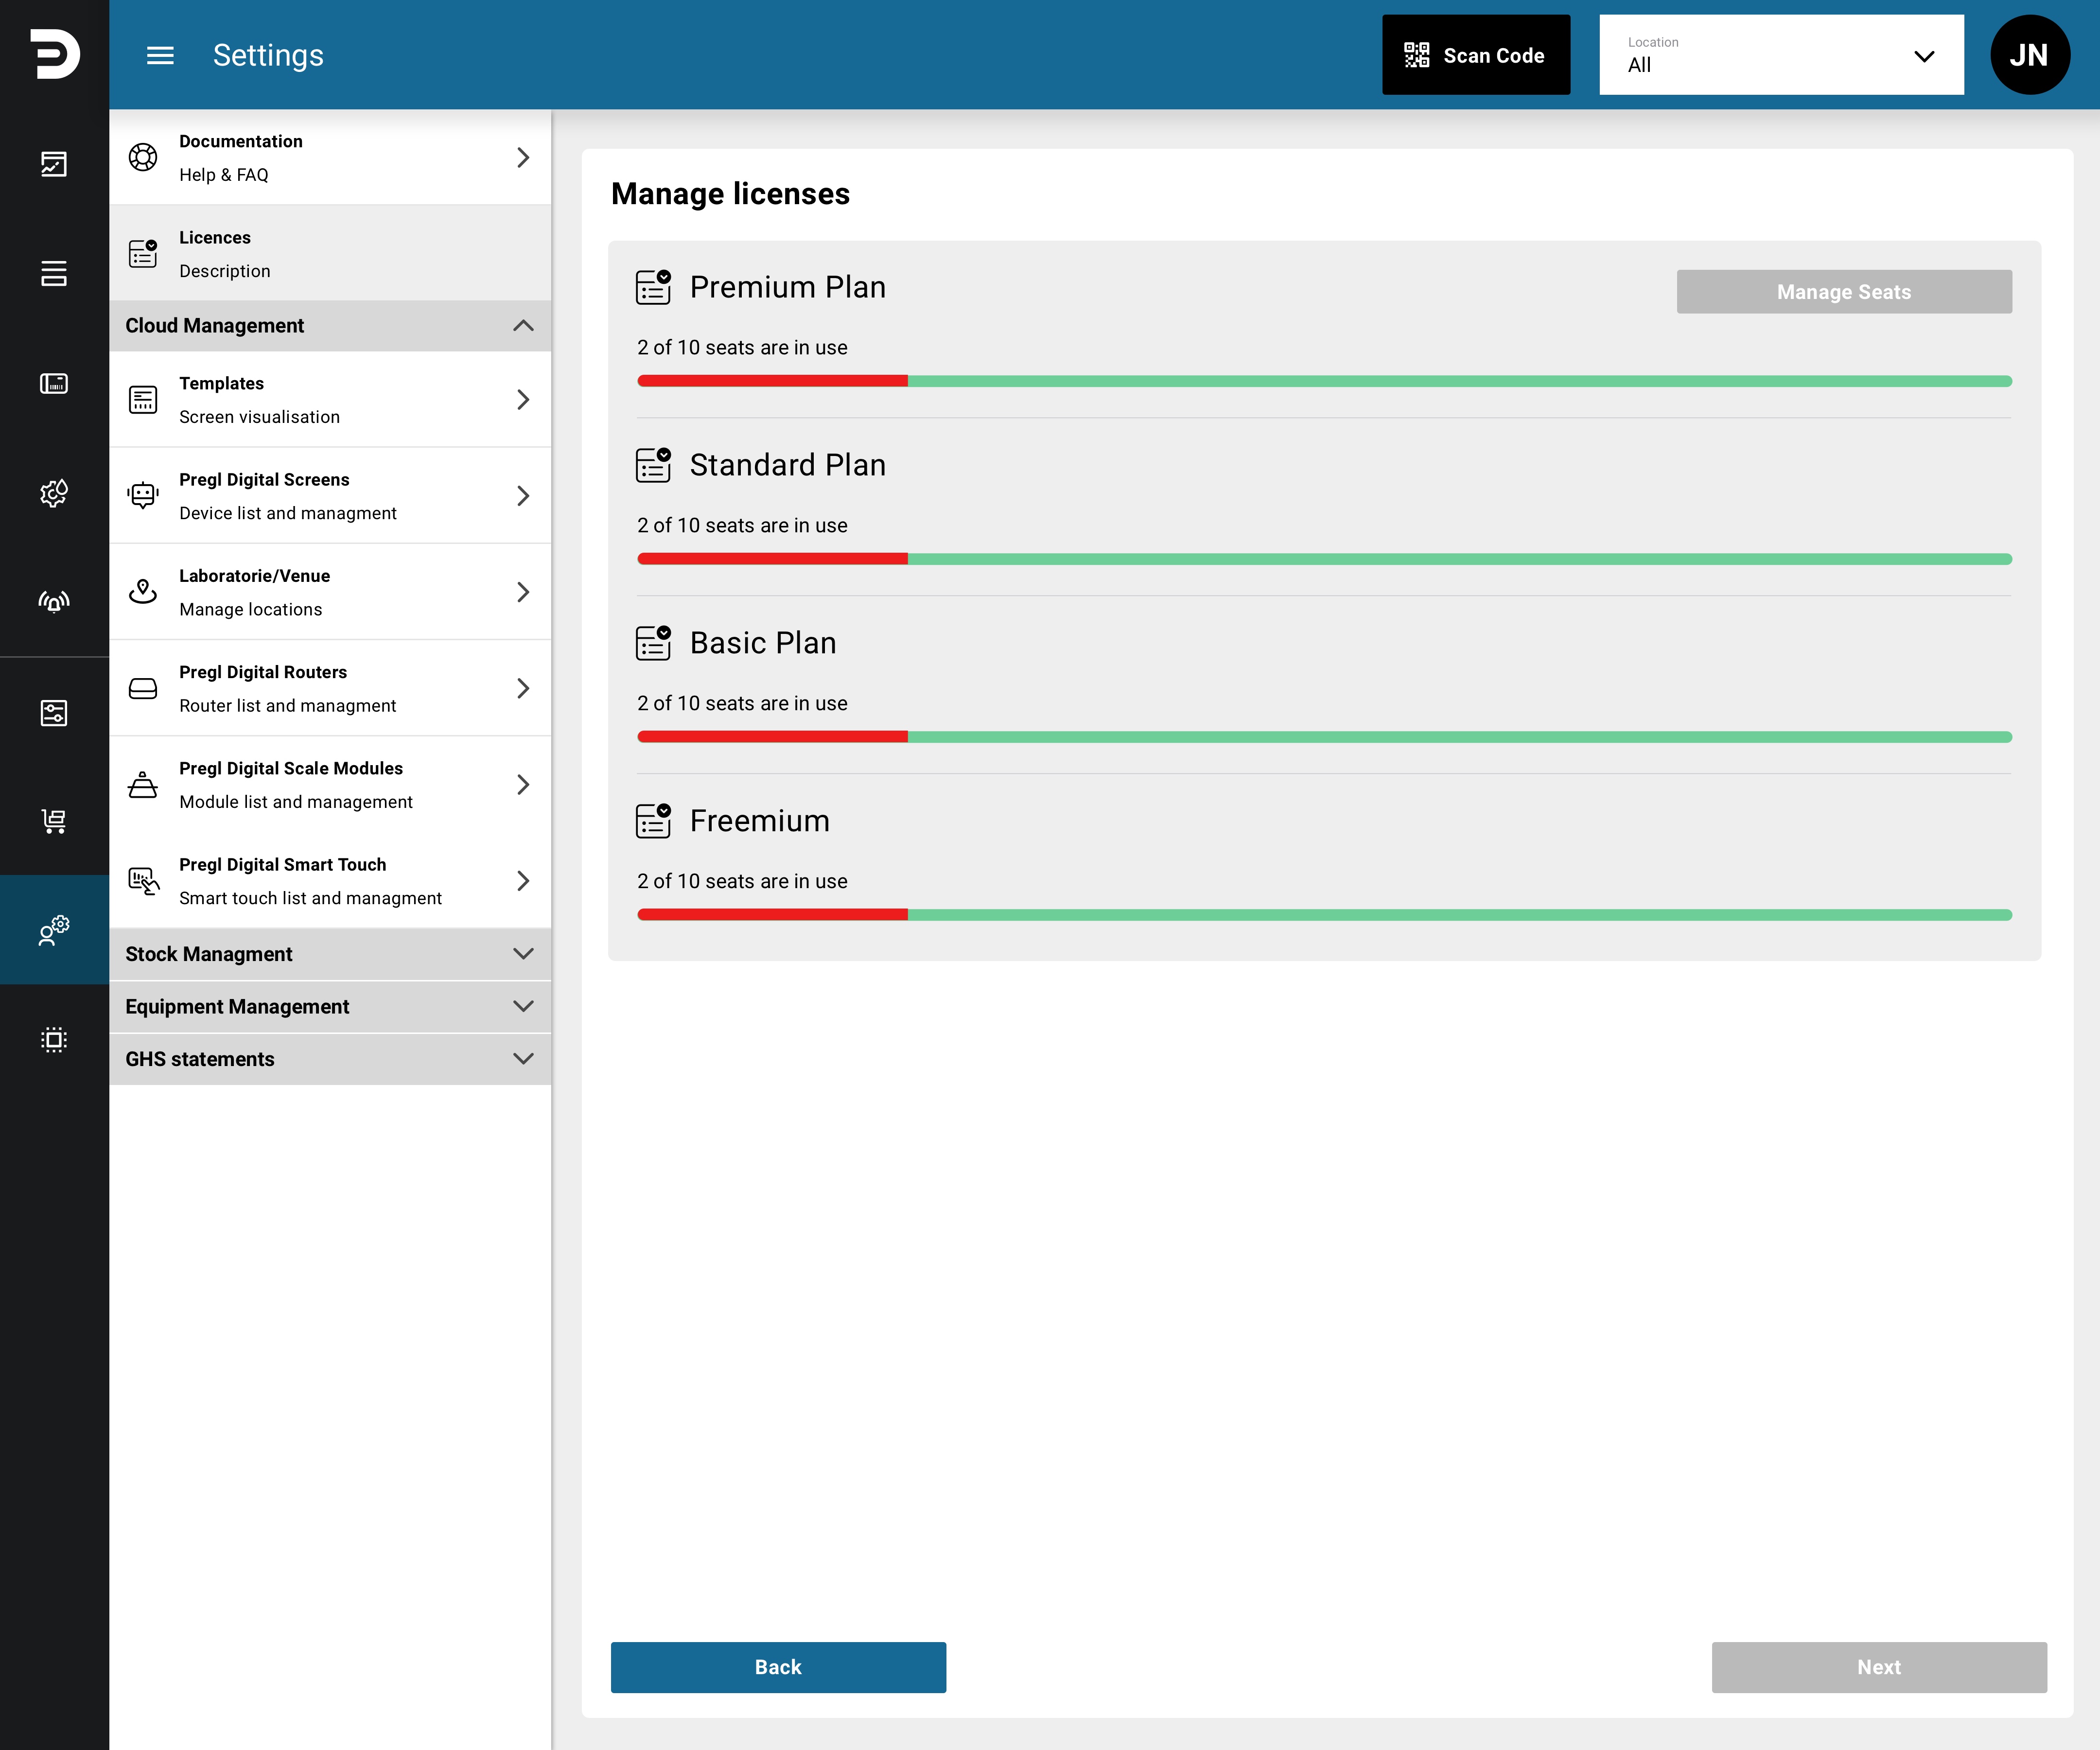Open Pregl Digital Routers list

click(330, 688)
